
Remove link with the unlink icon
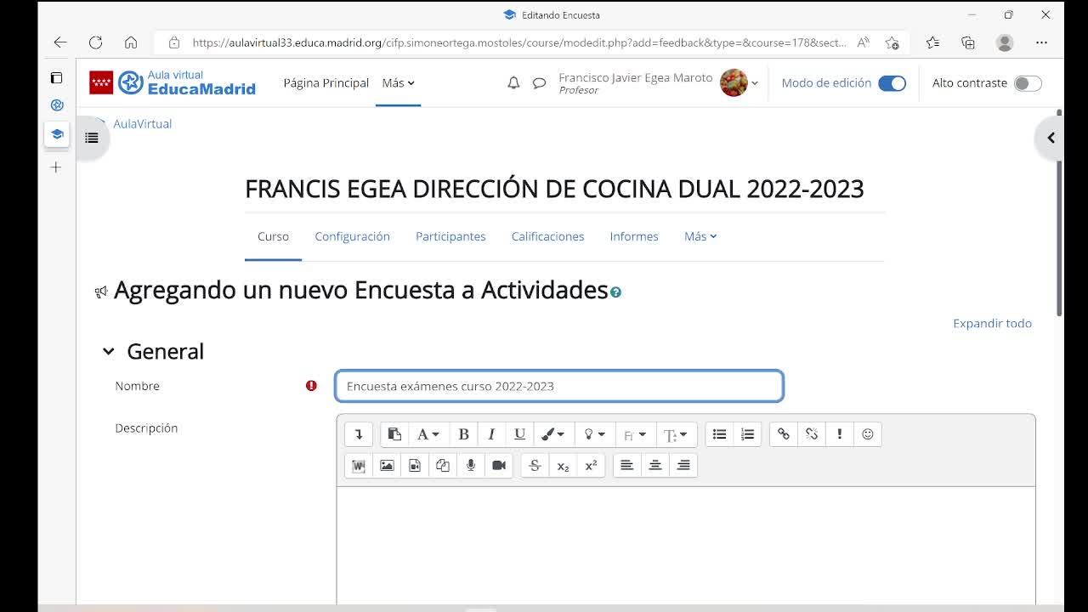(811, 434)
